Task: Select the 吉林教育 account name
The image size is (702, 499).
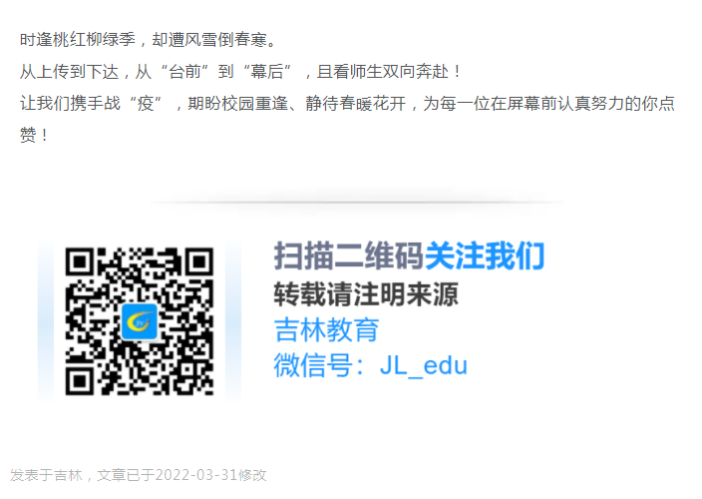Action: click(x=326, y=329)
